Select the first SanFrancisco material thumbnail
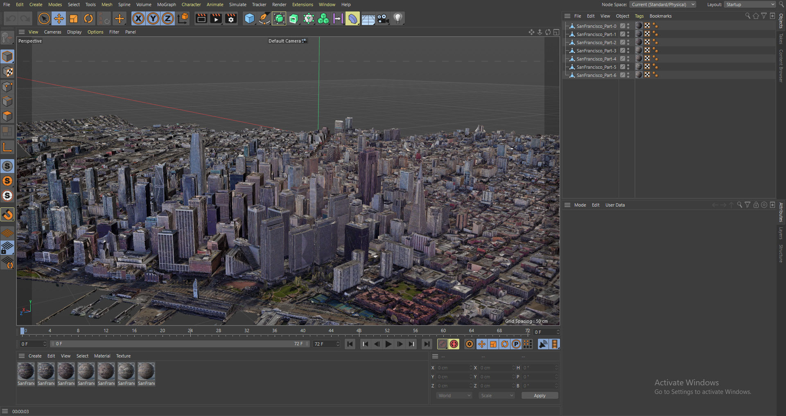786x416 pixels. [26, 371]
